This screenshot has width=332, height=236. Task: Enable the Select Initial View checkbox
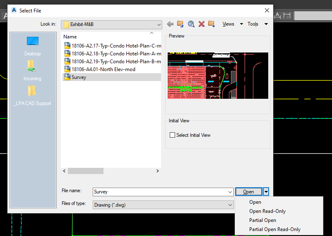click(x=172, y=135)
